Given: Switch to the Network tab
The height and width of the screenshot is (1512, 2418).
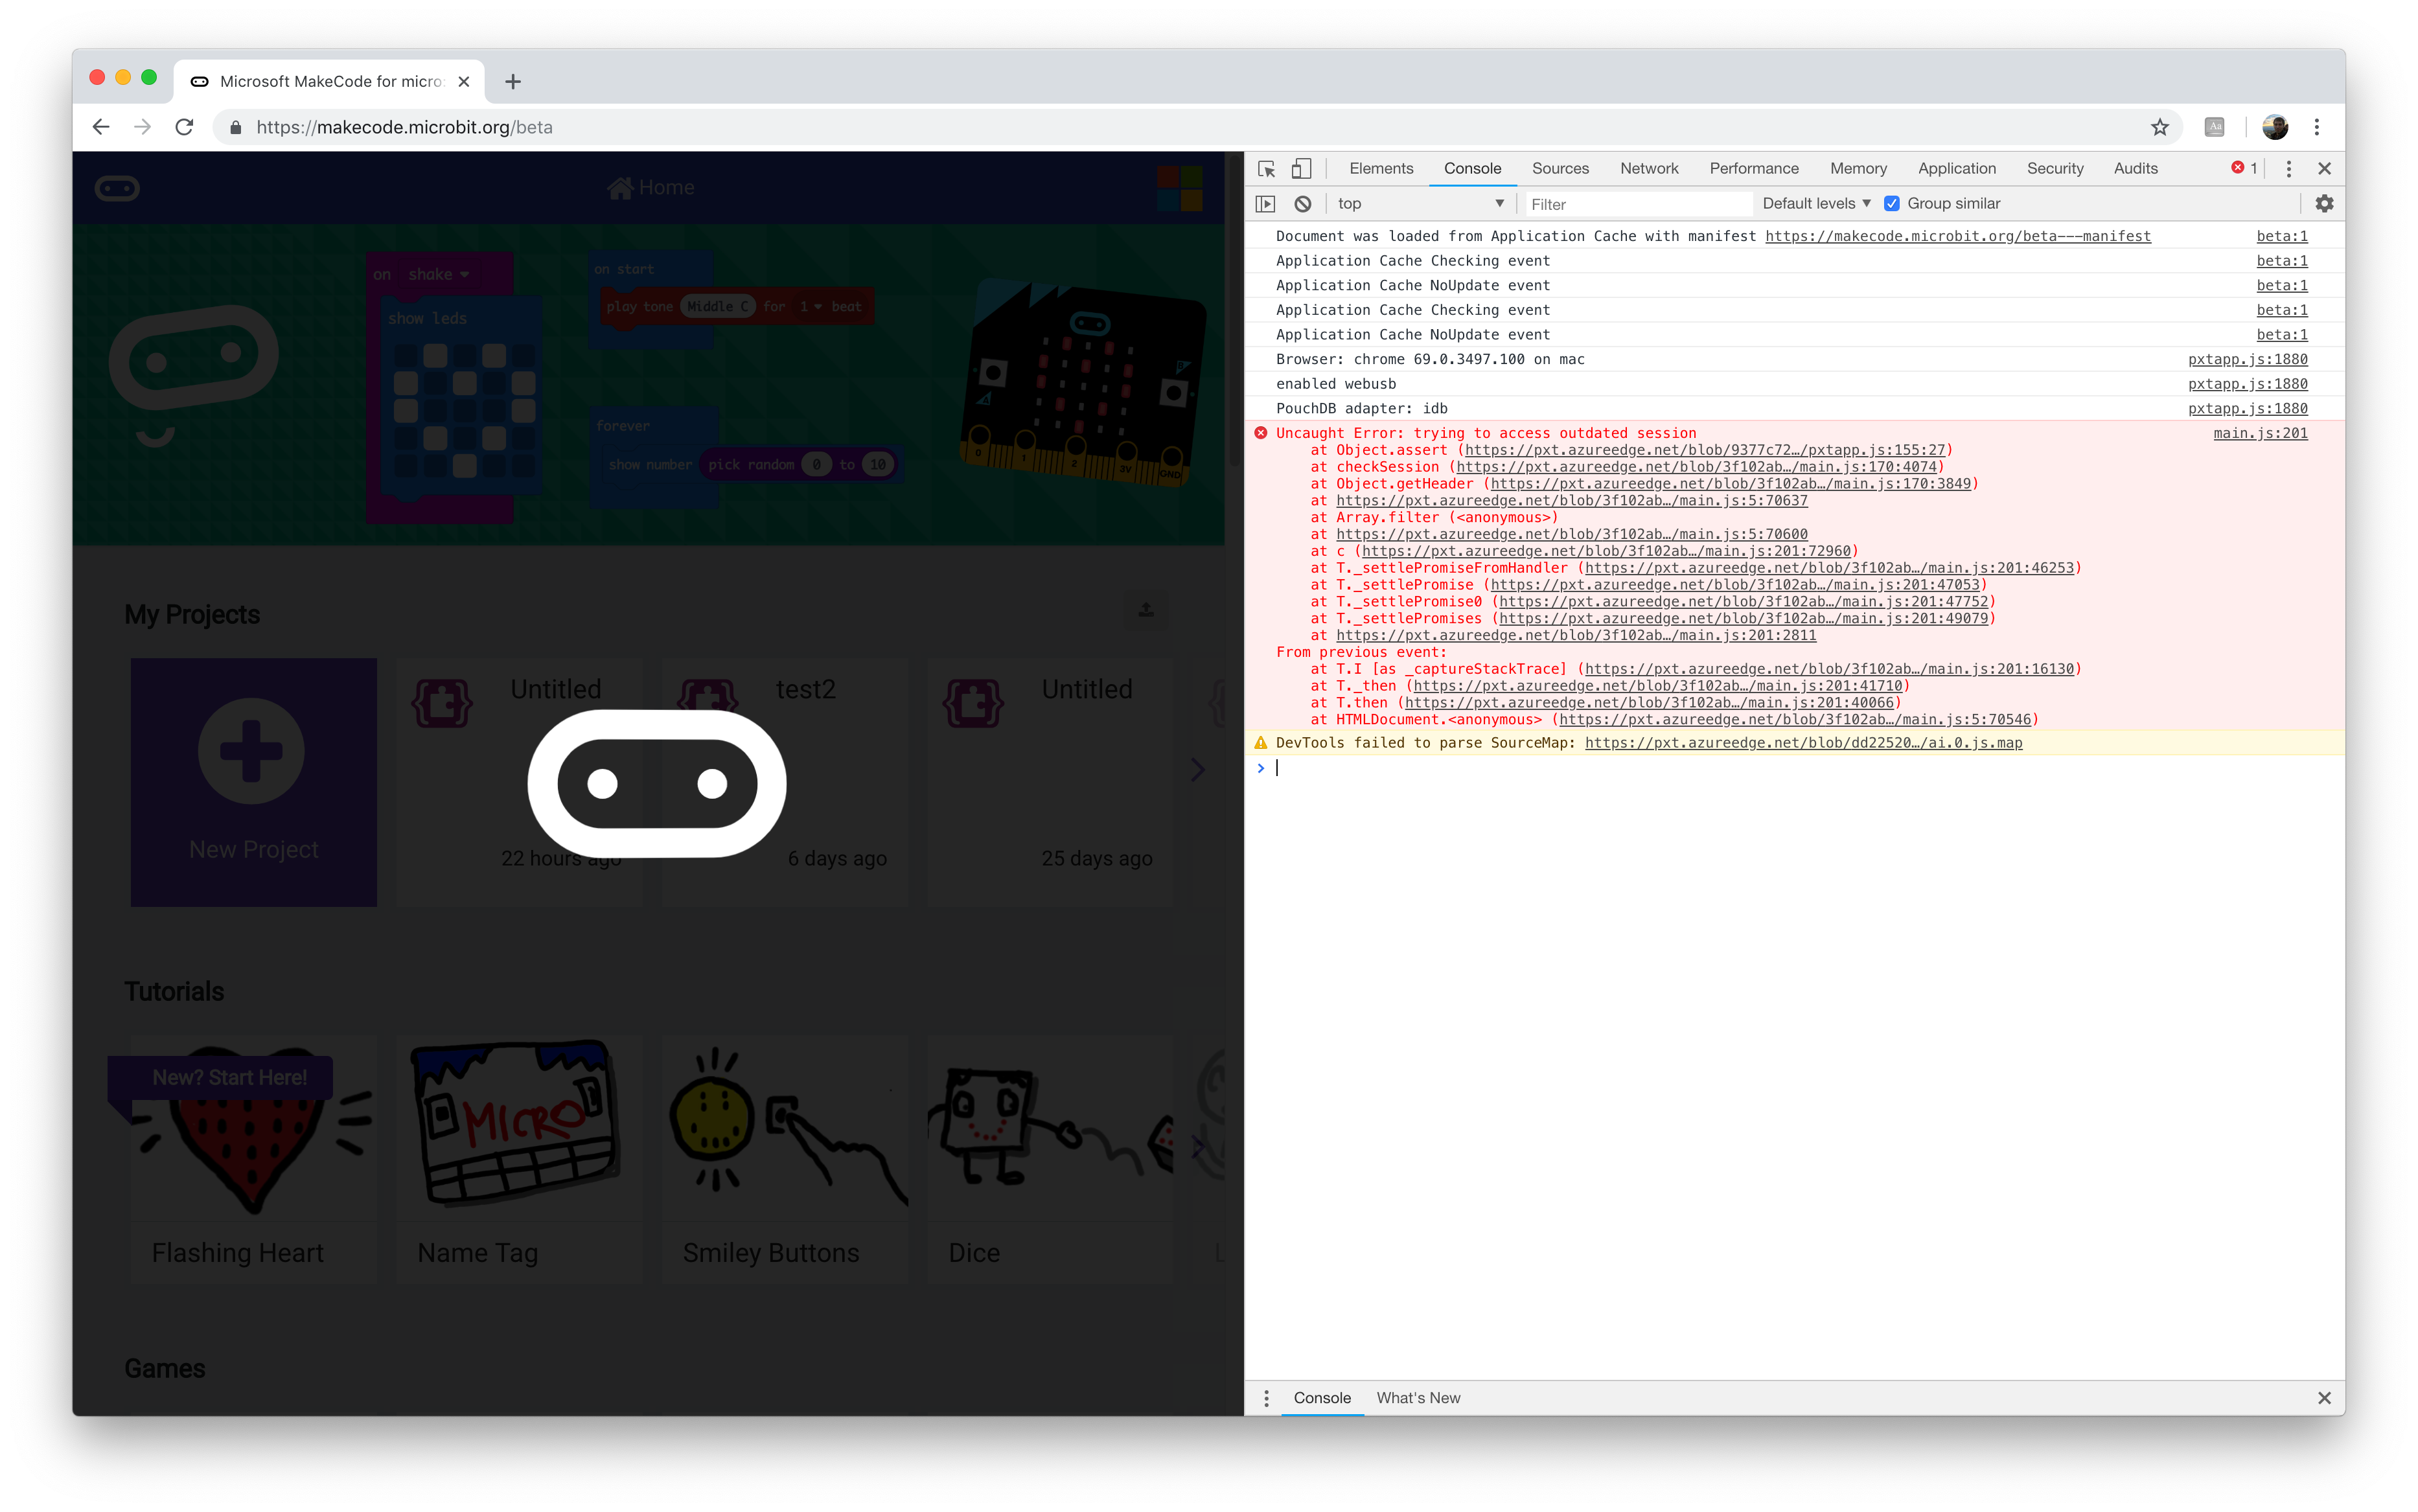Looking at the screenshot, I should [x=1648, y=169].
